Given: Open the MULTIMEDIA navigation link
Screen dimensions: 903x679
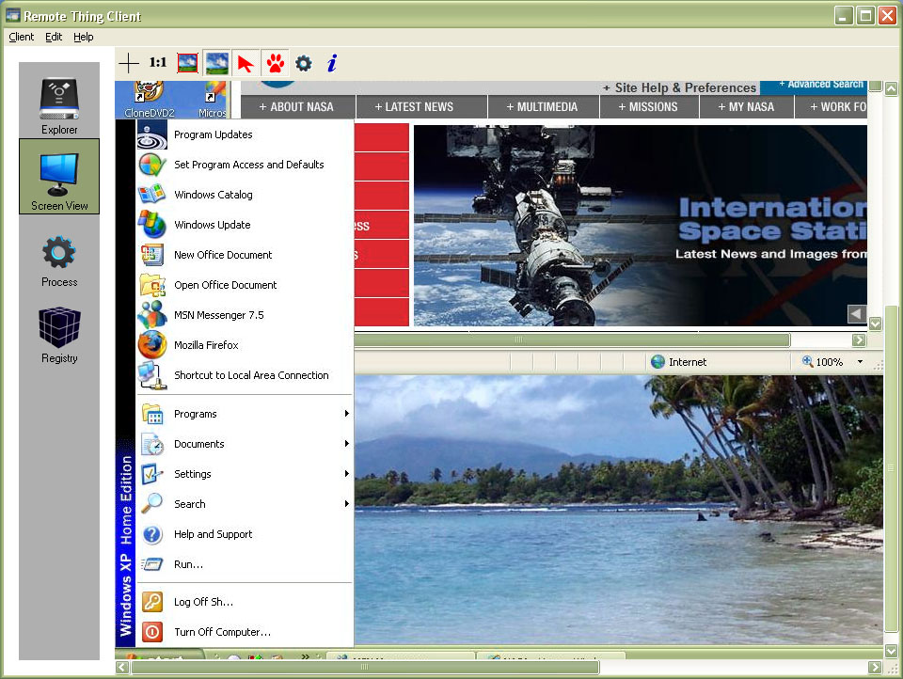Looking at the screenshot, I should coord(542,106).
